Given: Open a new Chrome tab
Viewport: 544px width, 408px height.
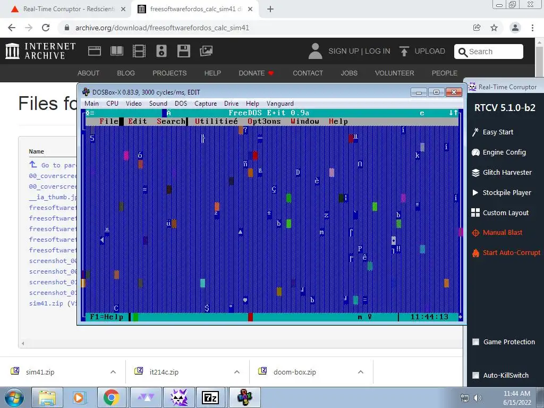Looking at the screenshot, I should pyautogui.click(x=270, y=9).
